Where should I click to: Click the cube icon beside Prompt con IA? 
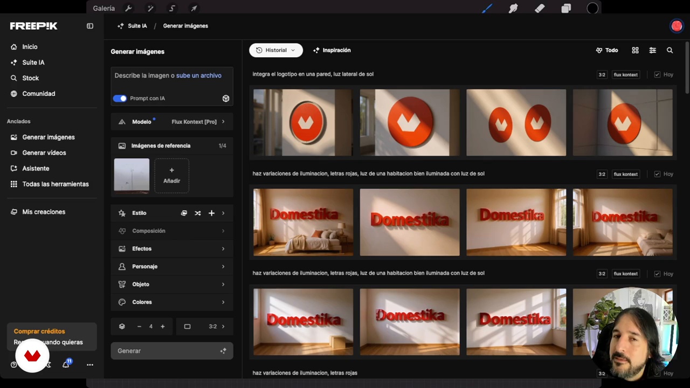pyautogui.click(x=226, y=98)
